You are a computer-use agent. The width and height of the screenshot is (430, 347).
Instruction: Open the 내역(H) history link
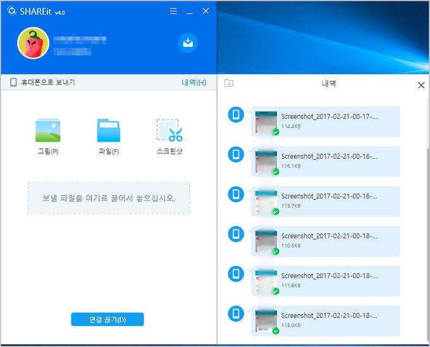(x=193, y=83)
